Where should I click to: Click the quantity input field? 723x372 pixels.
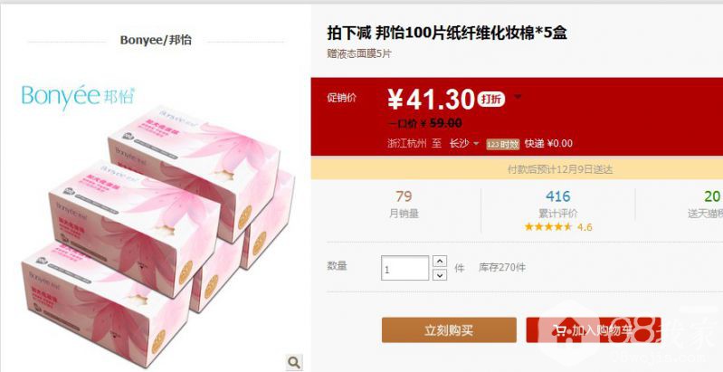[x=404, y=268]
